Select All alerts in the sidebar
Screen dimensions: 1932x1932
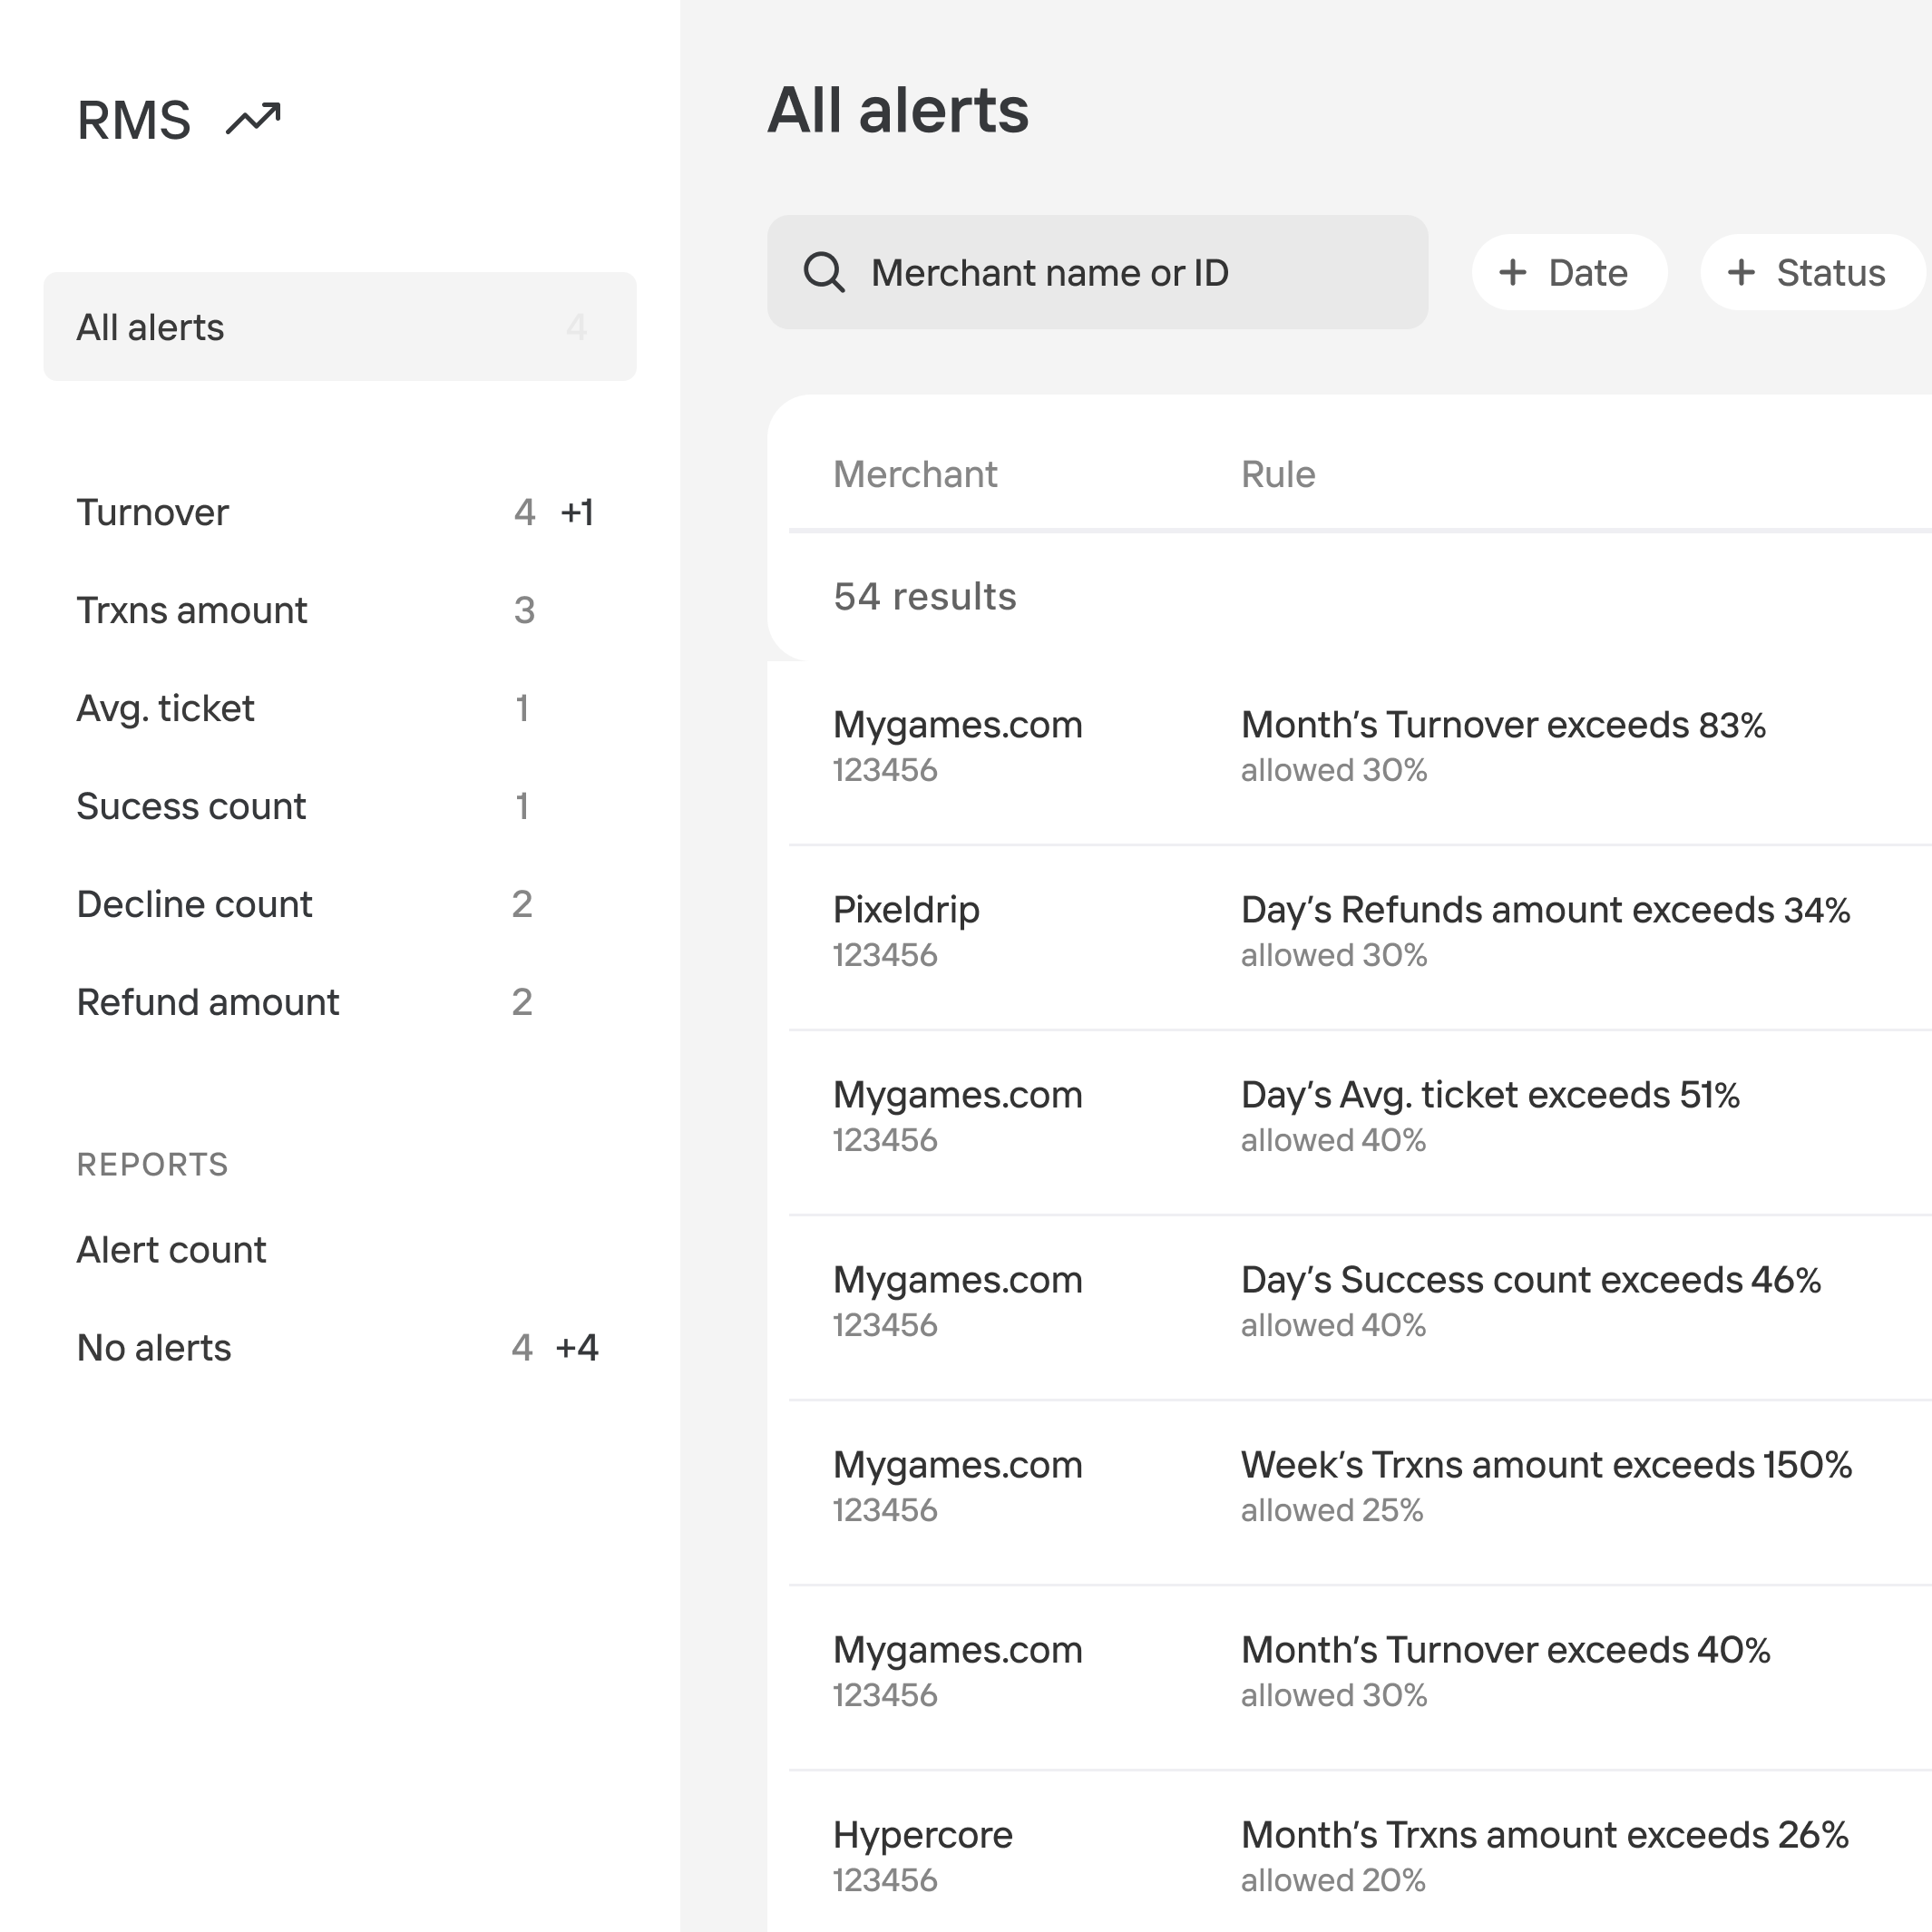click(x=339, y=327)
